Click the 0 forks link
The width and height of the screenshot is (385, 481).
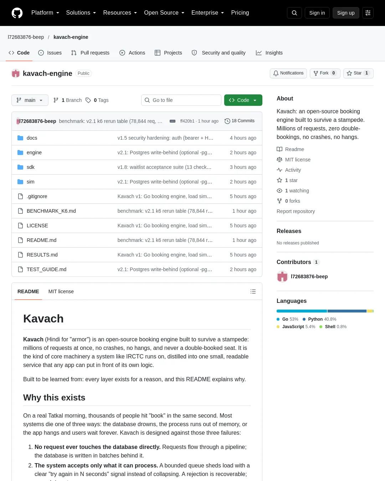tap(288, 201)
